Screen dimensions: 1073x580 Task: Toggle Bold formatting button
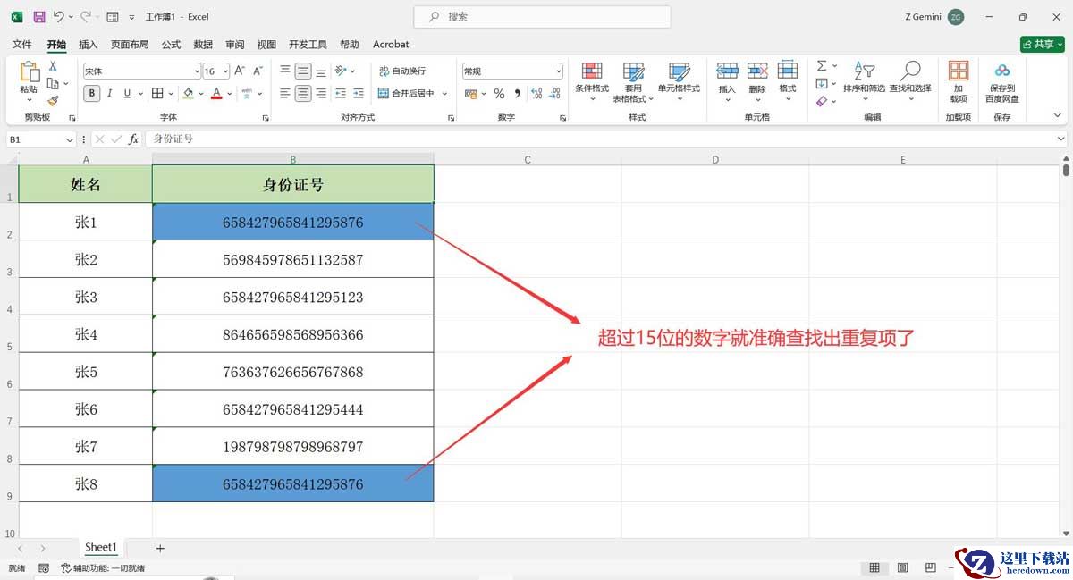tap(92, 93)
